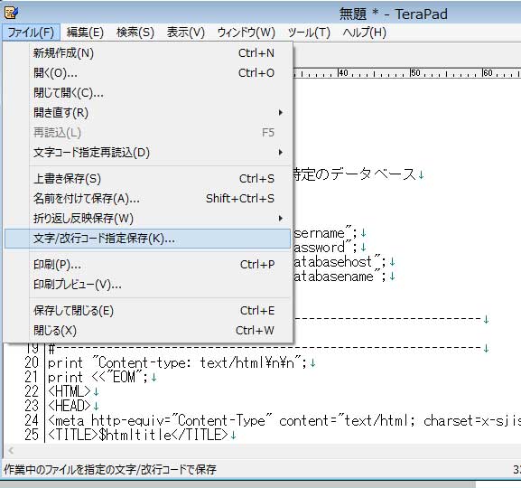Click the column 40 mark on ruler

click(342, 73)
